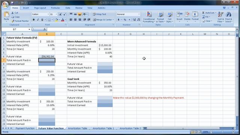Viewport: 240px width, 135px height.
Task: Toggle Bold formatting
Action: coord(34,20)
